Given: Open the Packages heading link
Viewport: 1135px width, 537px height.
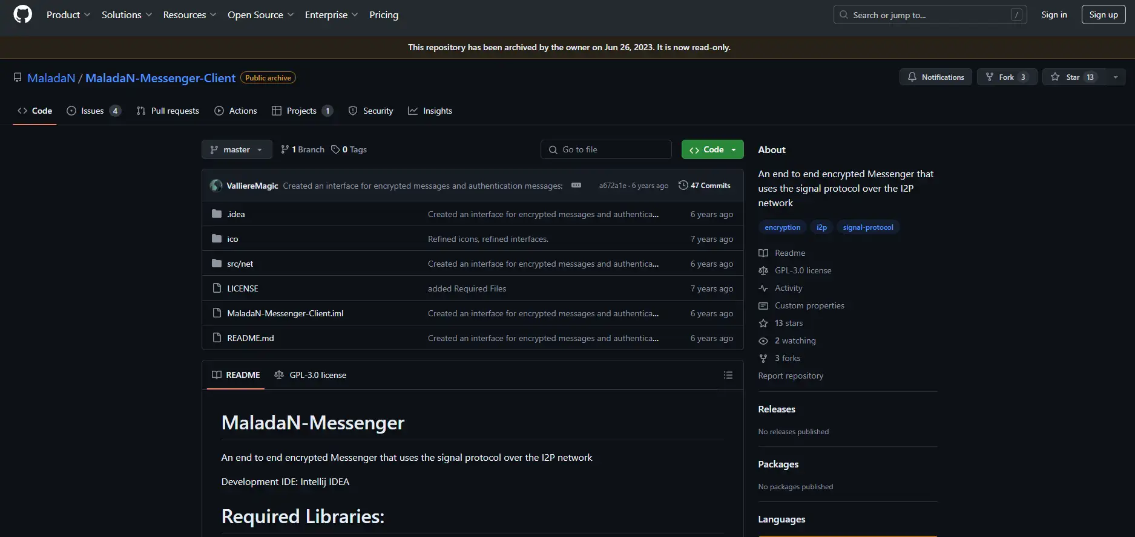Looking at the screenshot, I should (x=778, y=464).
